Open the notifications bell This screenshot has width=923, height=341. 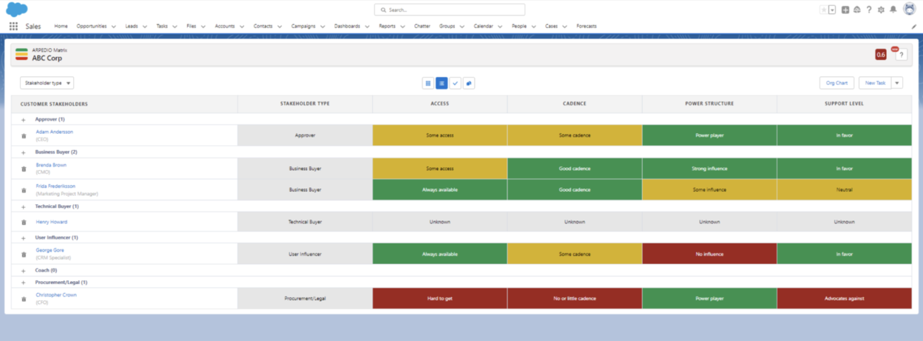click(893, 10)
